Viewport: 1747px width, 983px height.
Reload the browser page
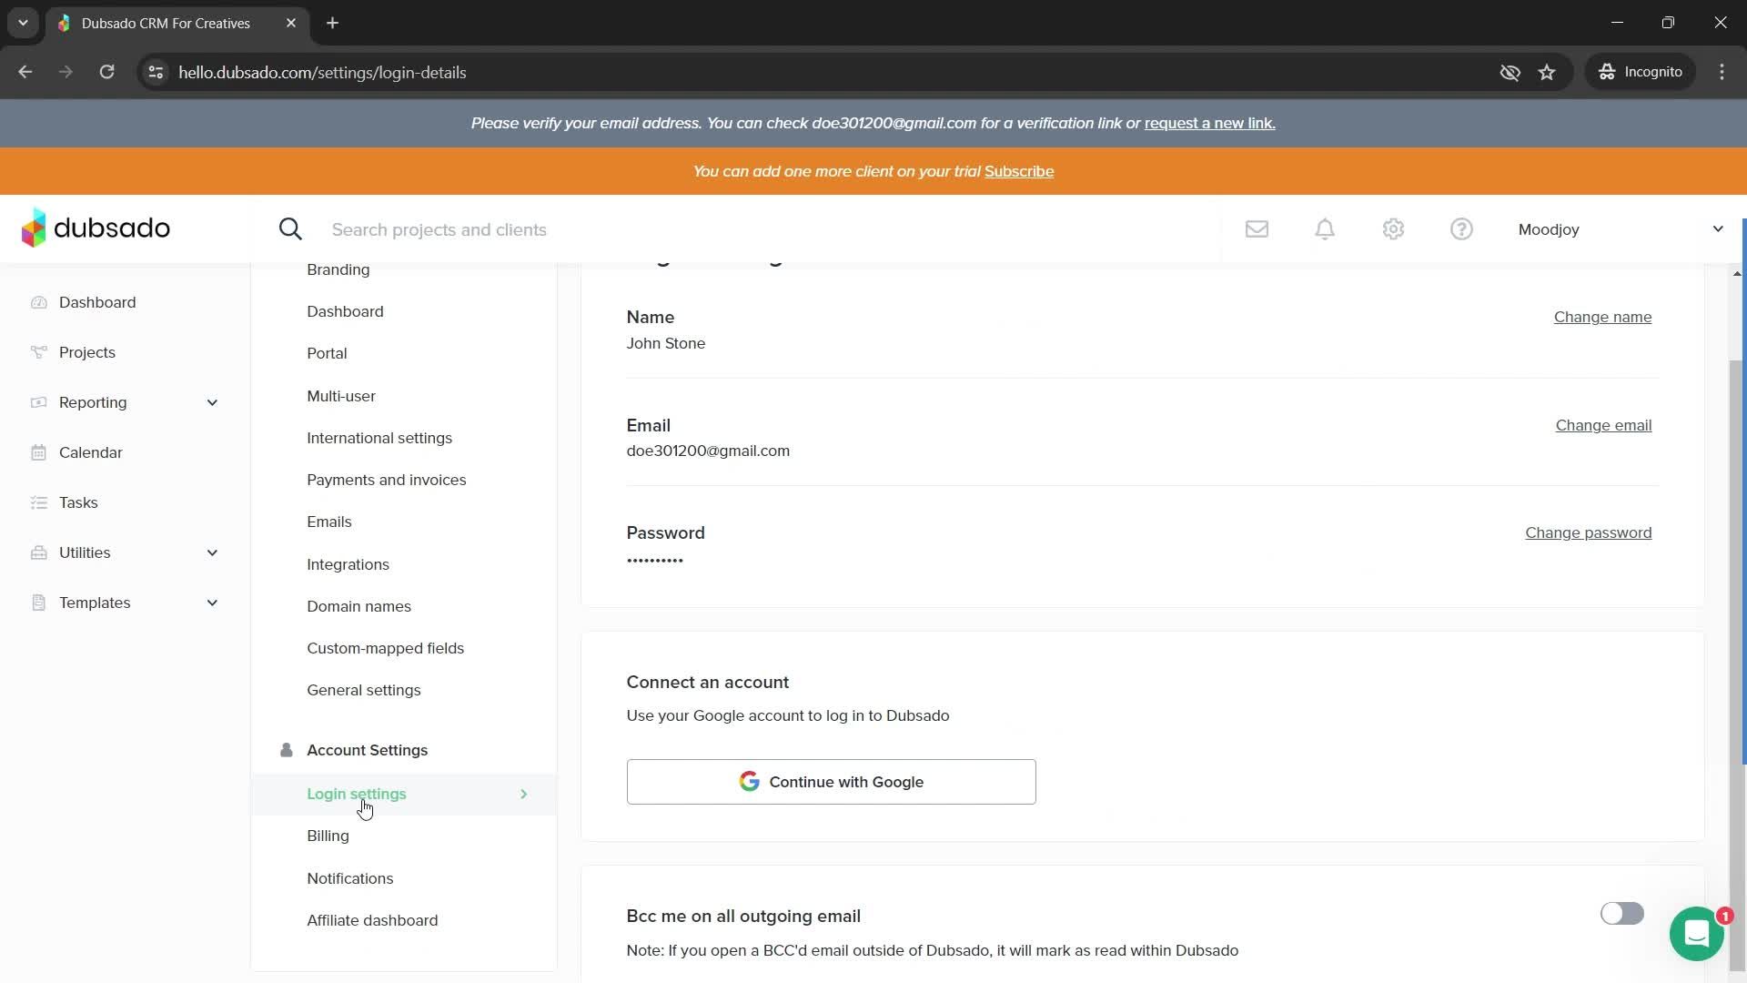tap(106, 72)
